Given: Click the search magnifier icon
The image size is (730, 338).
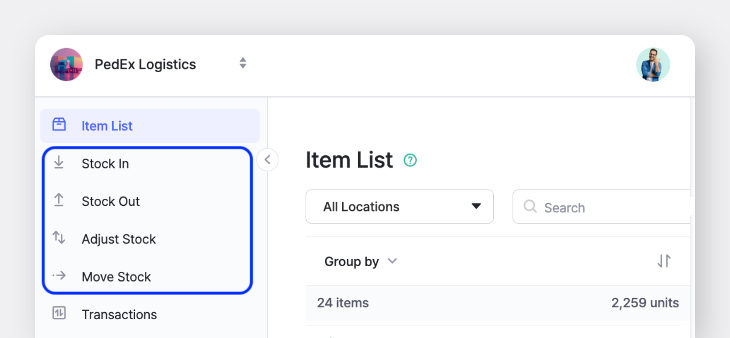Looking at the screenshot, I should click(x=530, y=207).
